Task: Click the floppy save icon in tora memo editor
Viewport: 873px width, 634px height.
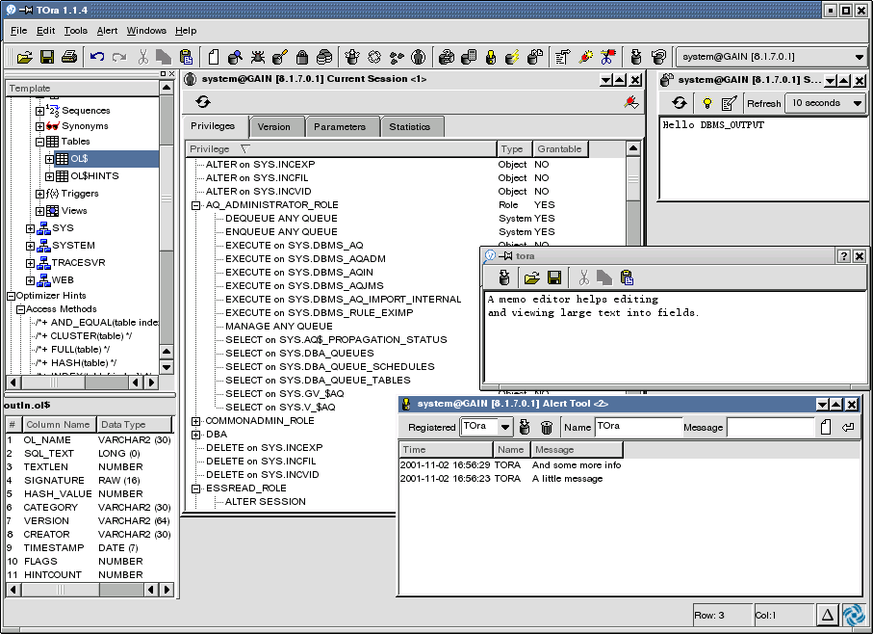Action: (554, 277)
